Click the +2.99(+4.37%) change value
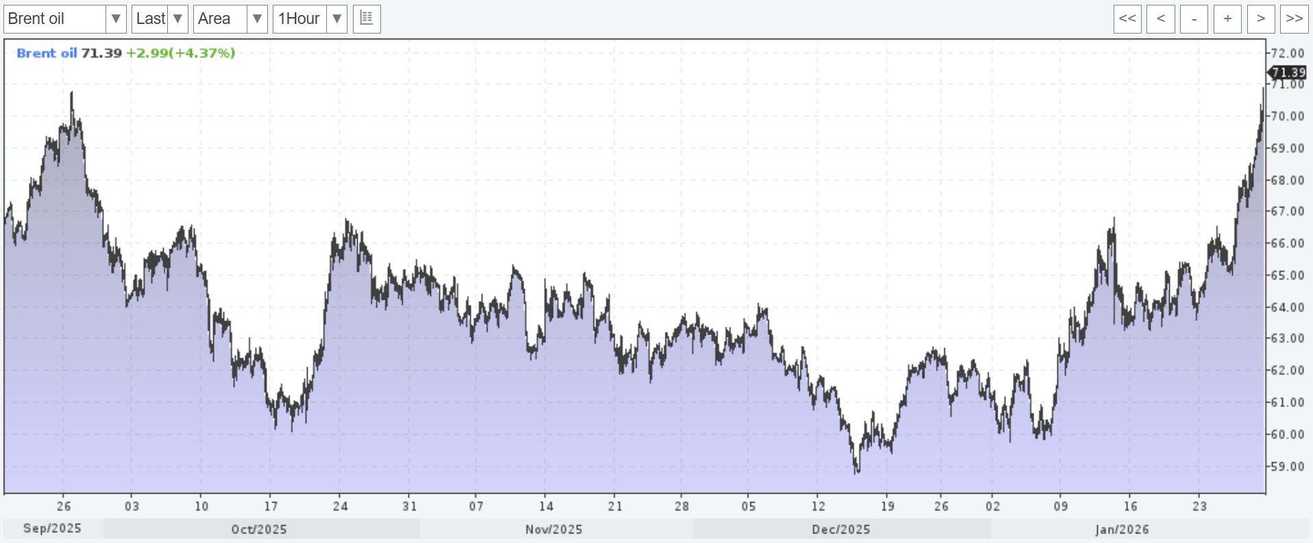This screenshot has width=1313, height=543. tap(180, 53)
